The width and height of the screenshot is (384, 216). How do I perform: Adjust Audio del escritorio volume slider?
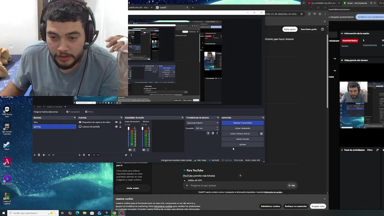pyautogui.click(x=129, y=137)
